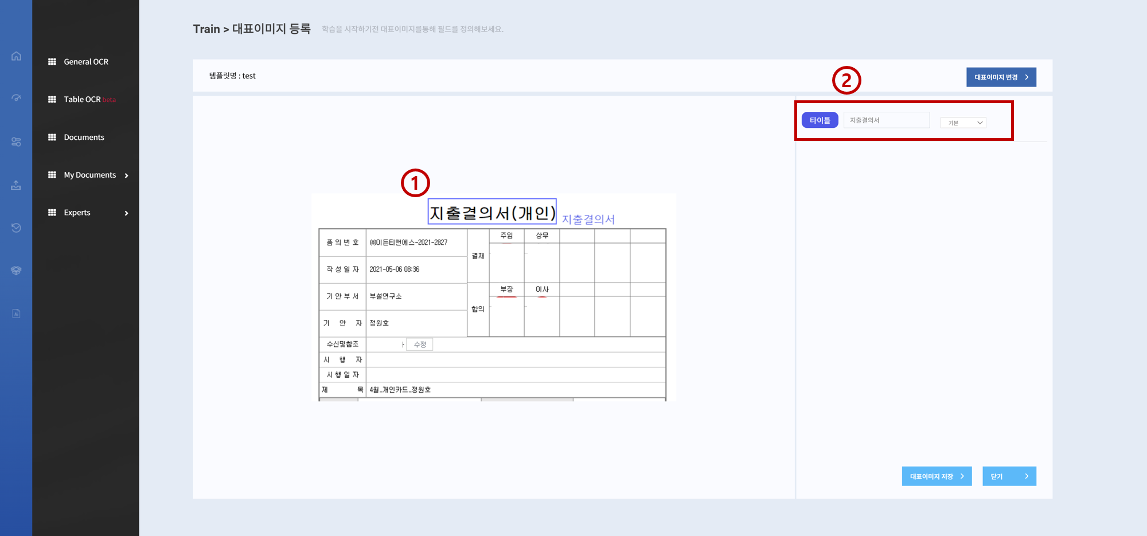
Task: Click the 주임 approval column header
Action: click(x=506, y=236)
